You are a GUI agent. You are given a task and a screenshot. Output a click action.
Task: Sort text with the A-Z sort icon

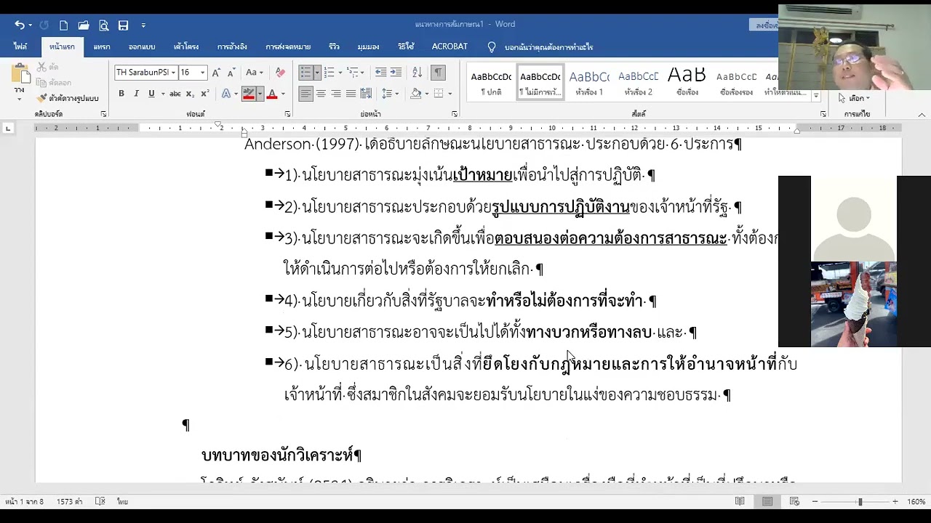(x=417, y=73)
